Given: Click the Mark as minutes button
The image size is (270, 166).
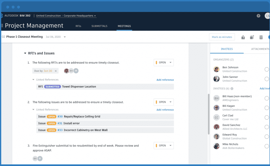Looking at the screenshot, I should click(222, 37).
